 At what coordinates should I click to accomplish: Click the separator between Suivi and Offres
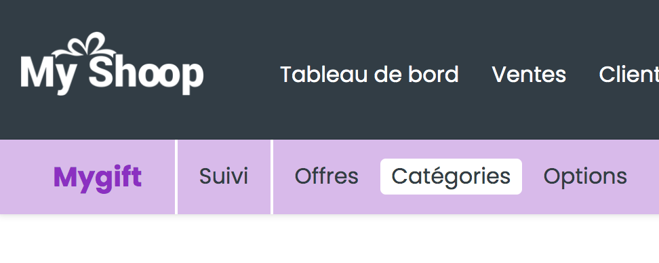tap(272, 177)
